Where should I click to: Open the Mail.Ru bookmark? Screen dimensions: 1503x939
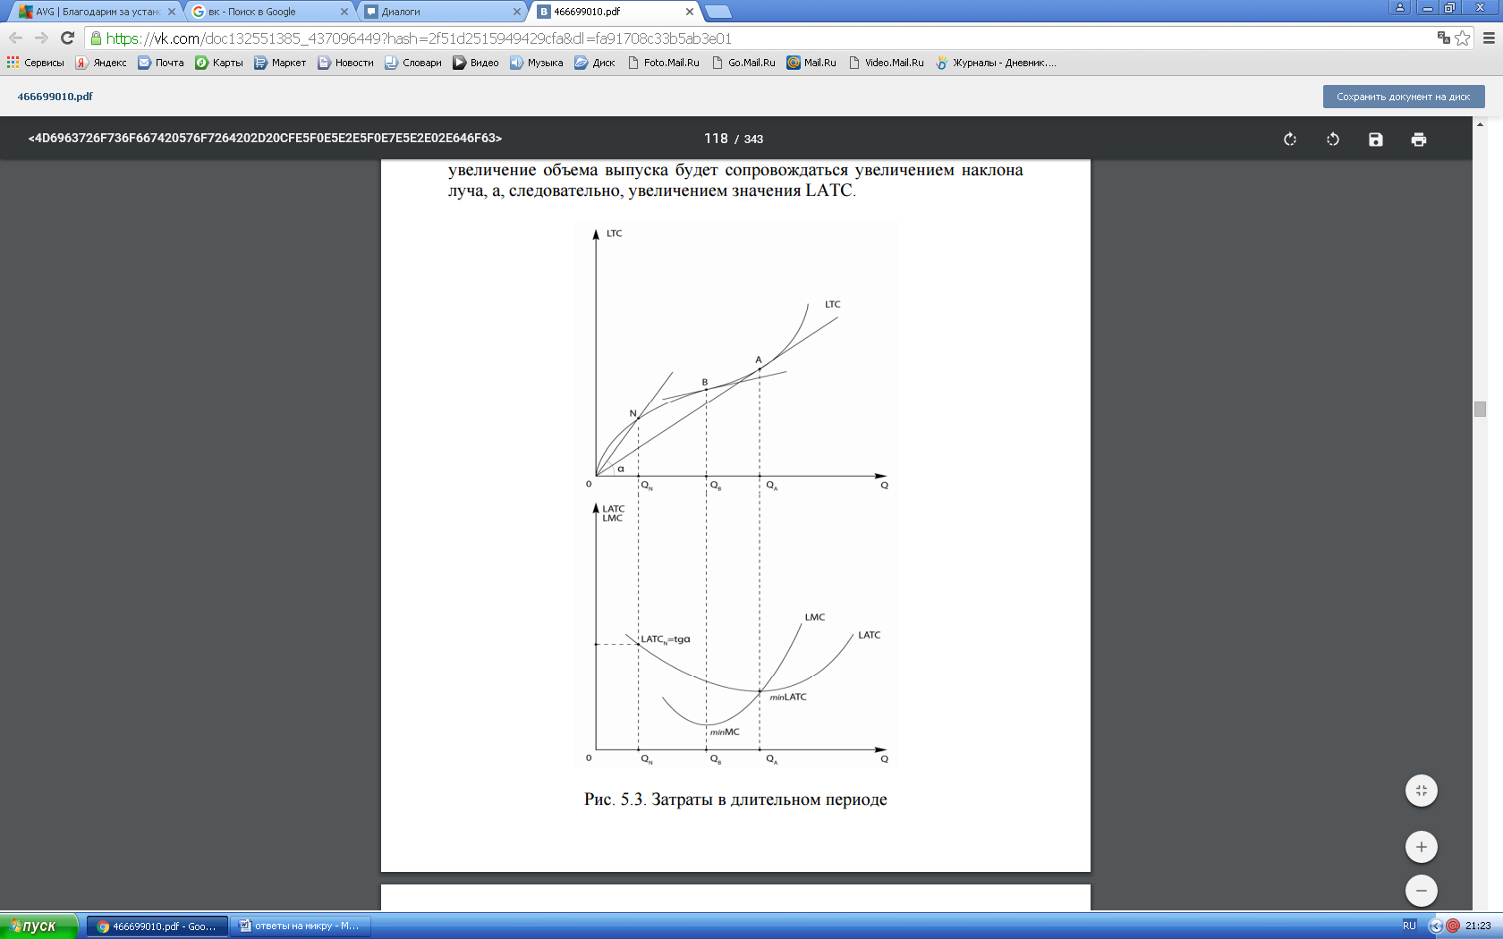coord(811,63)
